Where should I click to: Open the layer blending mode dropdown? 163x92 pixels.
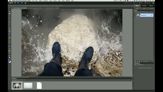click(139, 12)
